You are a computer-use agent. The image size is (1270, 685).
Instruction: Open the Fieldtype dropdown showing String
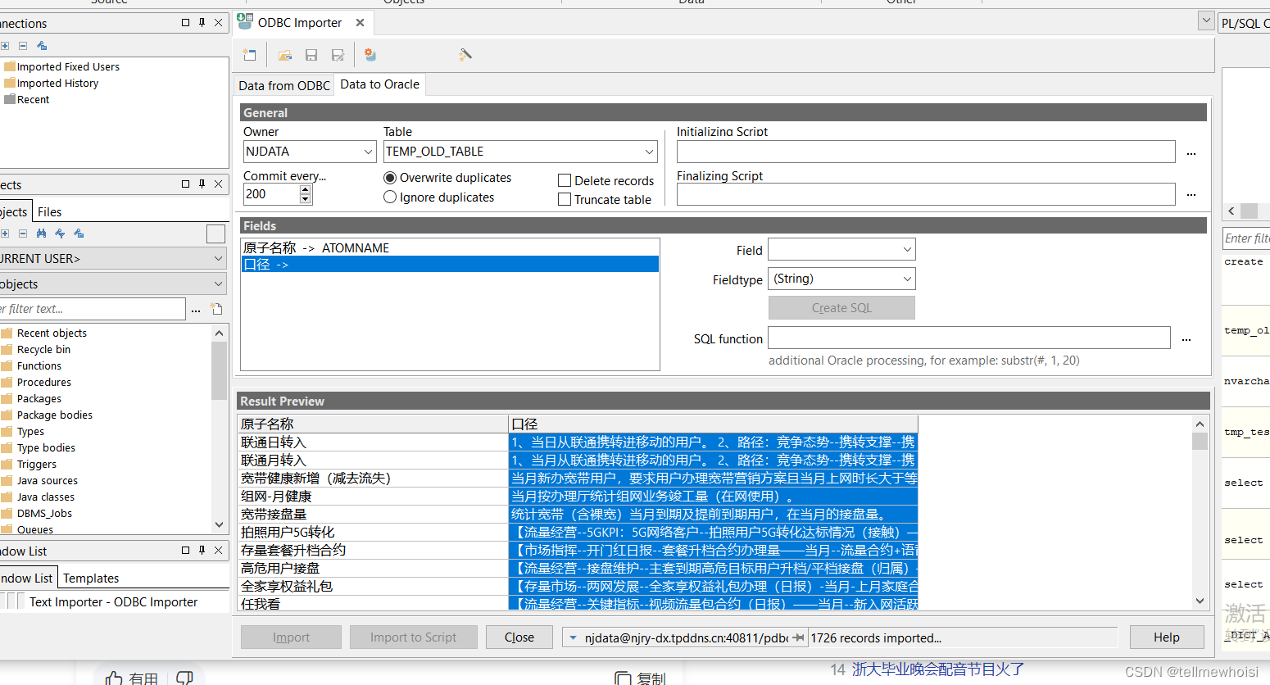tap(908, 279)
